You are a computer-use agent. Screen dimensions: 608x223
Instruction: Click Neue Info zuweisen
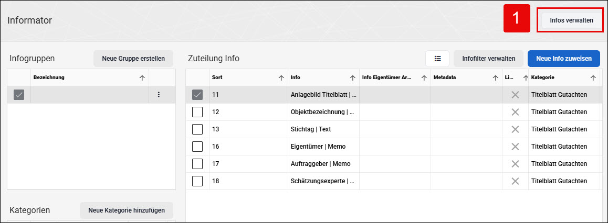pos(563,59)
